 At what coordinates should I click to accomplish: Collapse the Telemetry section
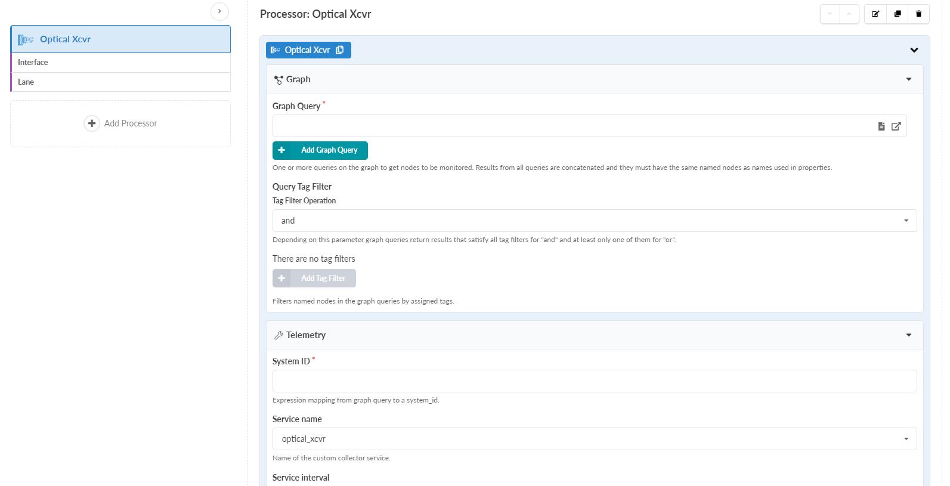(909, 335)
